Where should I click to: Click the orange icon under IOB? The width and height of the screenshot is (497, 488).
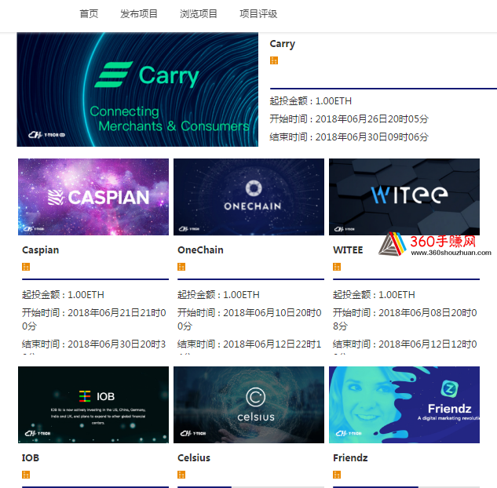[x=26, y=475]
